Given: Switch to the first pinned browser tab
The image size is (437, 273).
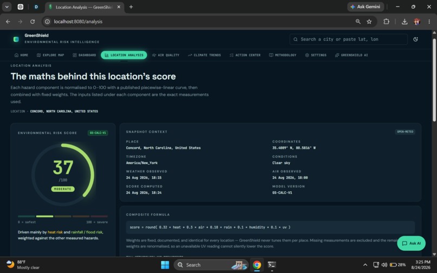Looking at the screenshot, I should (x=21, y=7).
